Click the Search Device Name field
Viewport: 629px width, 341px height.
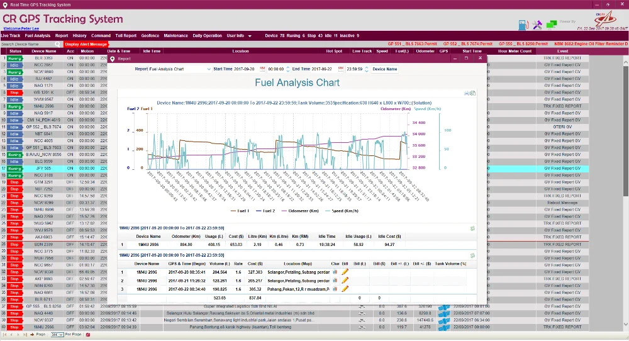pos(31,44)
